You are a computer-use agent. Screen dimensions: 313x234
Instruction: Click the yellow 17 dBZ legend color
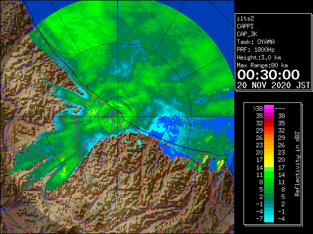point(269,160)
